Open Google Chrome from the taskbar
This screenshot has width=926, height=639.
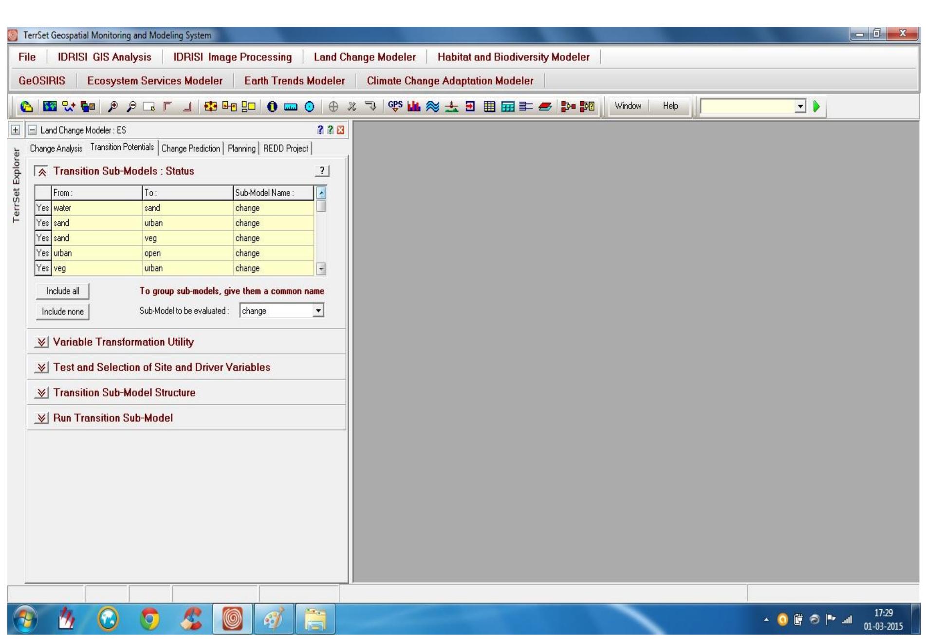tap(149, 619)
